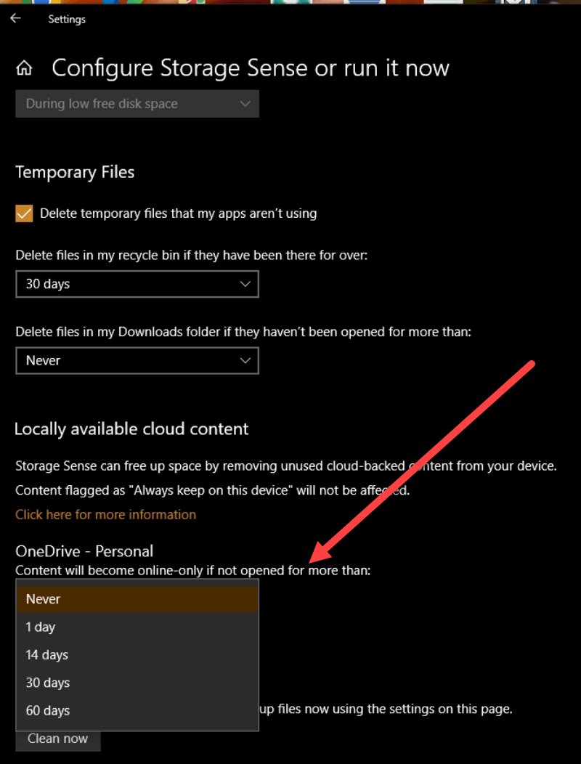Viewport: 581px width, 764px height.
Task: Click 'Content will become online-only' description text
Action: click(x=193, y=570)
